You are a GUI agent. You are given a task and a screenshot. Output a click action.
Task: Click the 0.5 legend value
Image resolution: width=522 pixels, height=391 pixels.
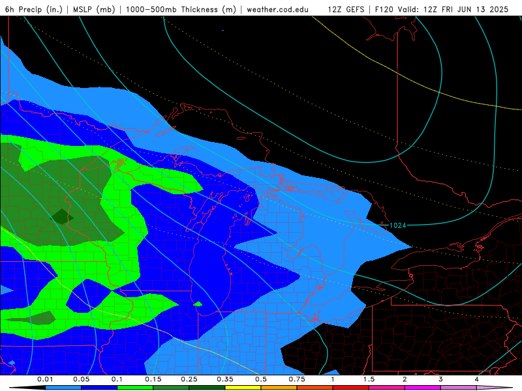click(261, 379)
